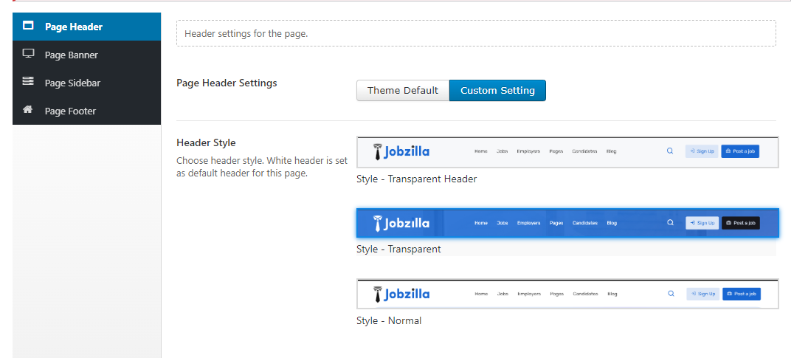Click the Jobzilla logo in Normal style preview
Image resolution: width=808 pixels, height=358 pixels.
402,294
